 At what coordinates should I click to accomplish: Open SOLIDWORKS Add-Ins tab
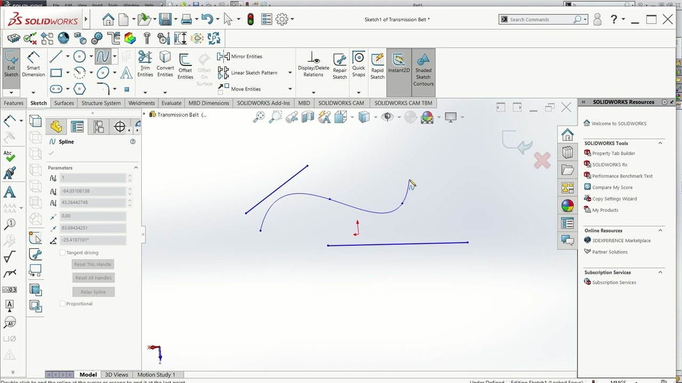263,103
